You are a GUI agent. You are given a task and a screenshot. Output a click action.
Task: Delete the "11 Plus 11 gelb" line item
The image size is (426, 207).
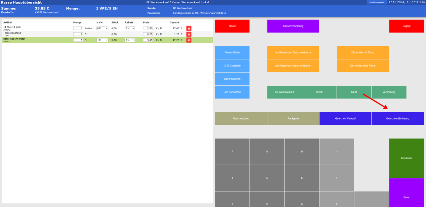pyautogui.click(x=188, y=28)
